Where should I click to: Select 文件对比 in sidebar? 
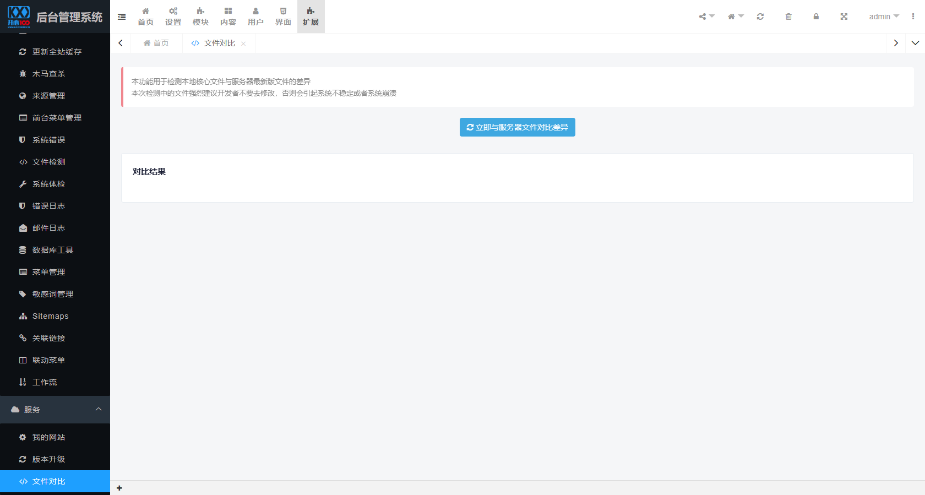click(55, 481)
